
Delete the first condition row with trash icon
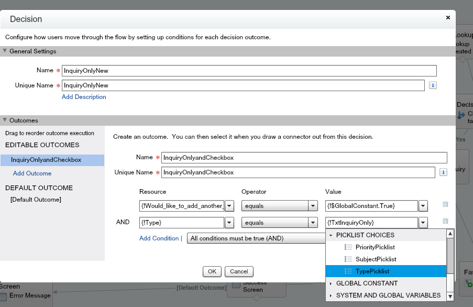[x=445, y=205]
